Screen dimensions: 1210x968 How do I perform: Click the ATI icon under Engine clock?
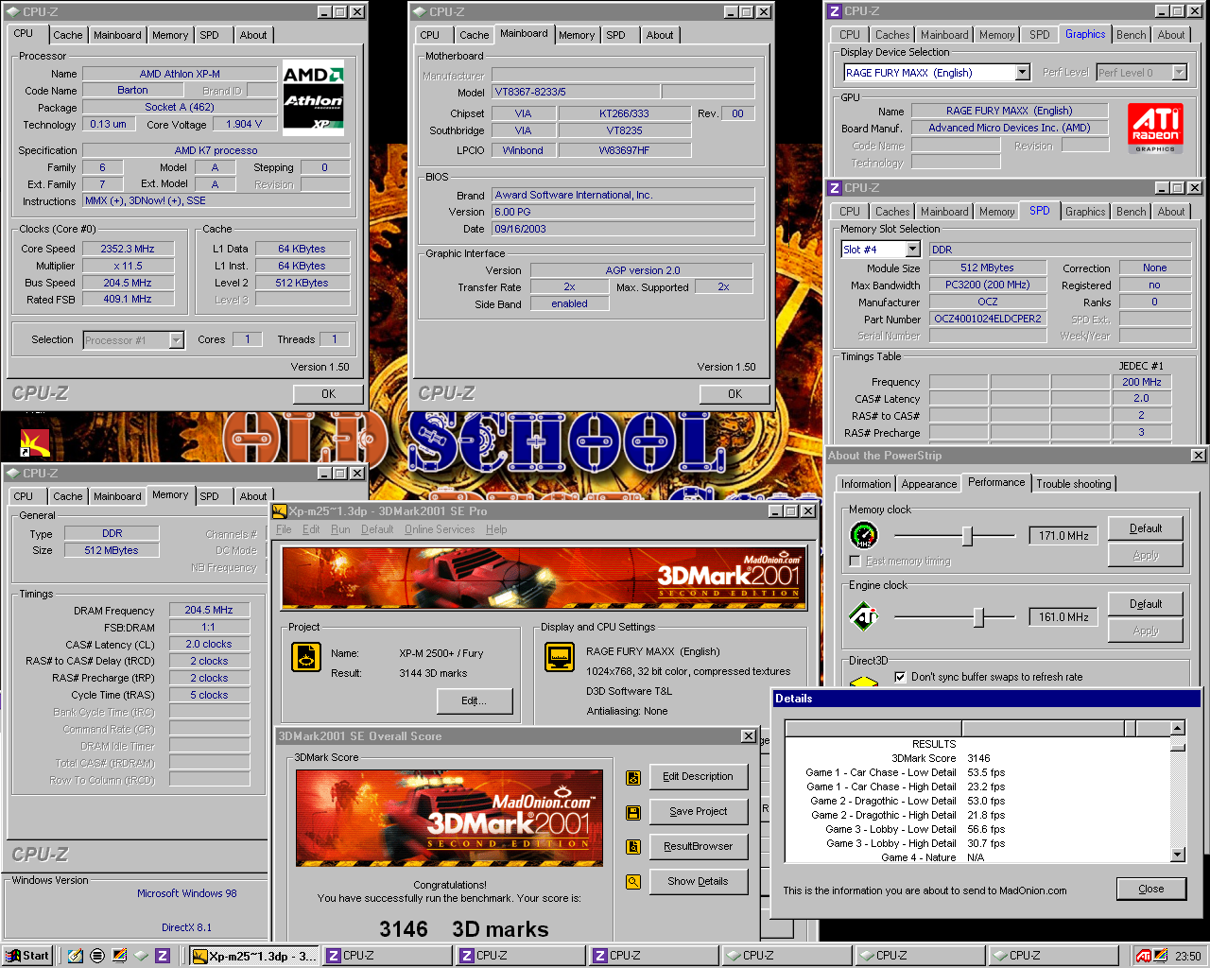coord(864,617)
